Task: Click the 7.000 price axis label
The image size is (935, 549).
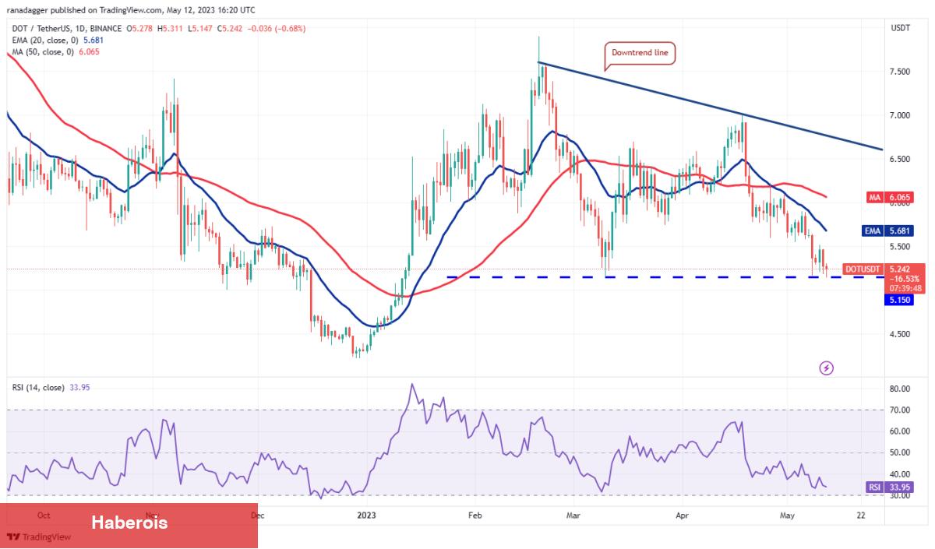Action: pos(900,115)
